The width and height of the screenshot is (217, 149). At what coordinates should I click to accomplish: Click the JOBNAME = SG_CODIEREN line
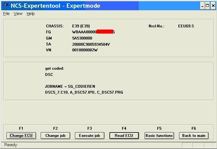coord(70,86)
